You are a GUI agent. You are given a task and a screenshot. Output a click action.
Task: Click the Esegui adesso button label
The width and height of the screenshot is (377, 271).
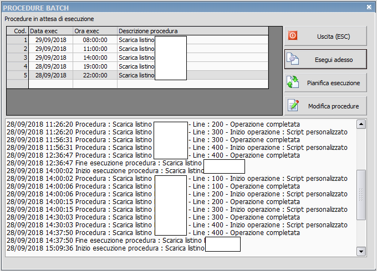tap(334, 60)
